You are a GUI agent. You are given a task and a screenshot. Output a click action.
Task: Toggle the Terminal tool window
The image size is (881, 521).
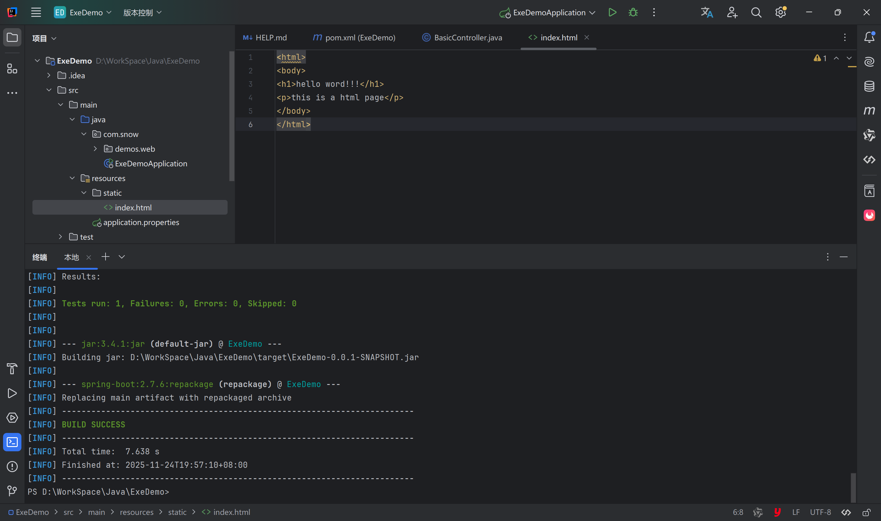(x=12, y=442)
